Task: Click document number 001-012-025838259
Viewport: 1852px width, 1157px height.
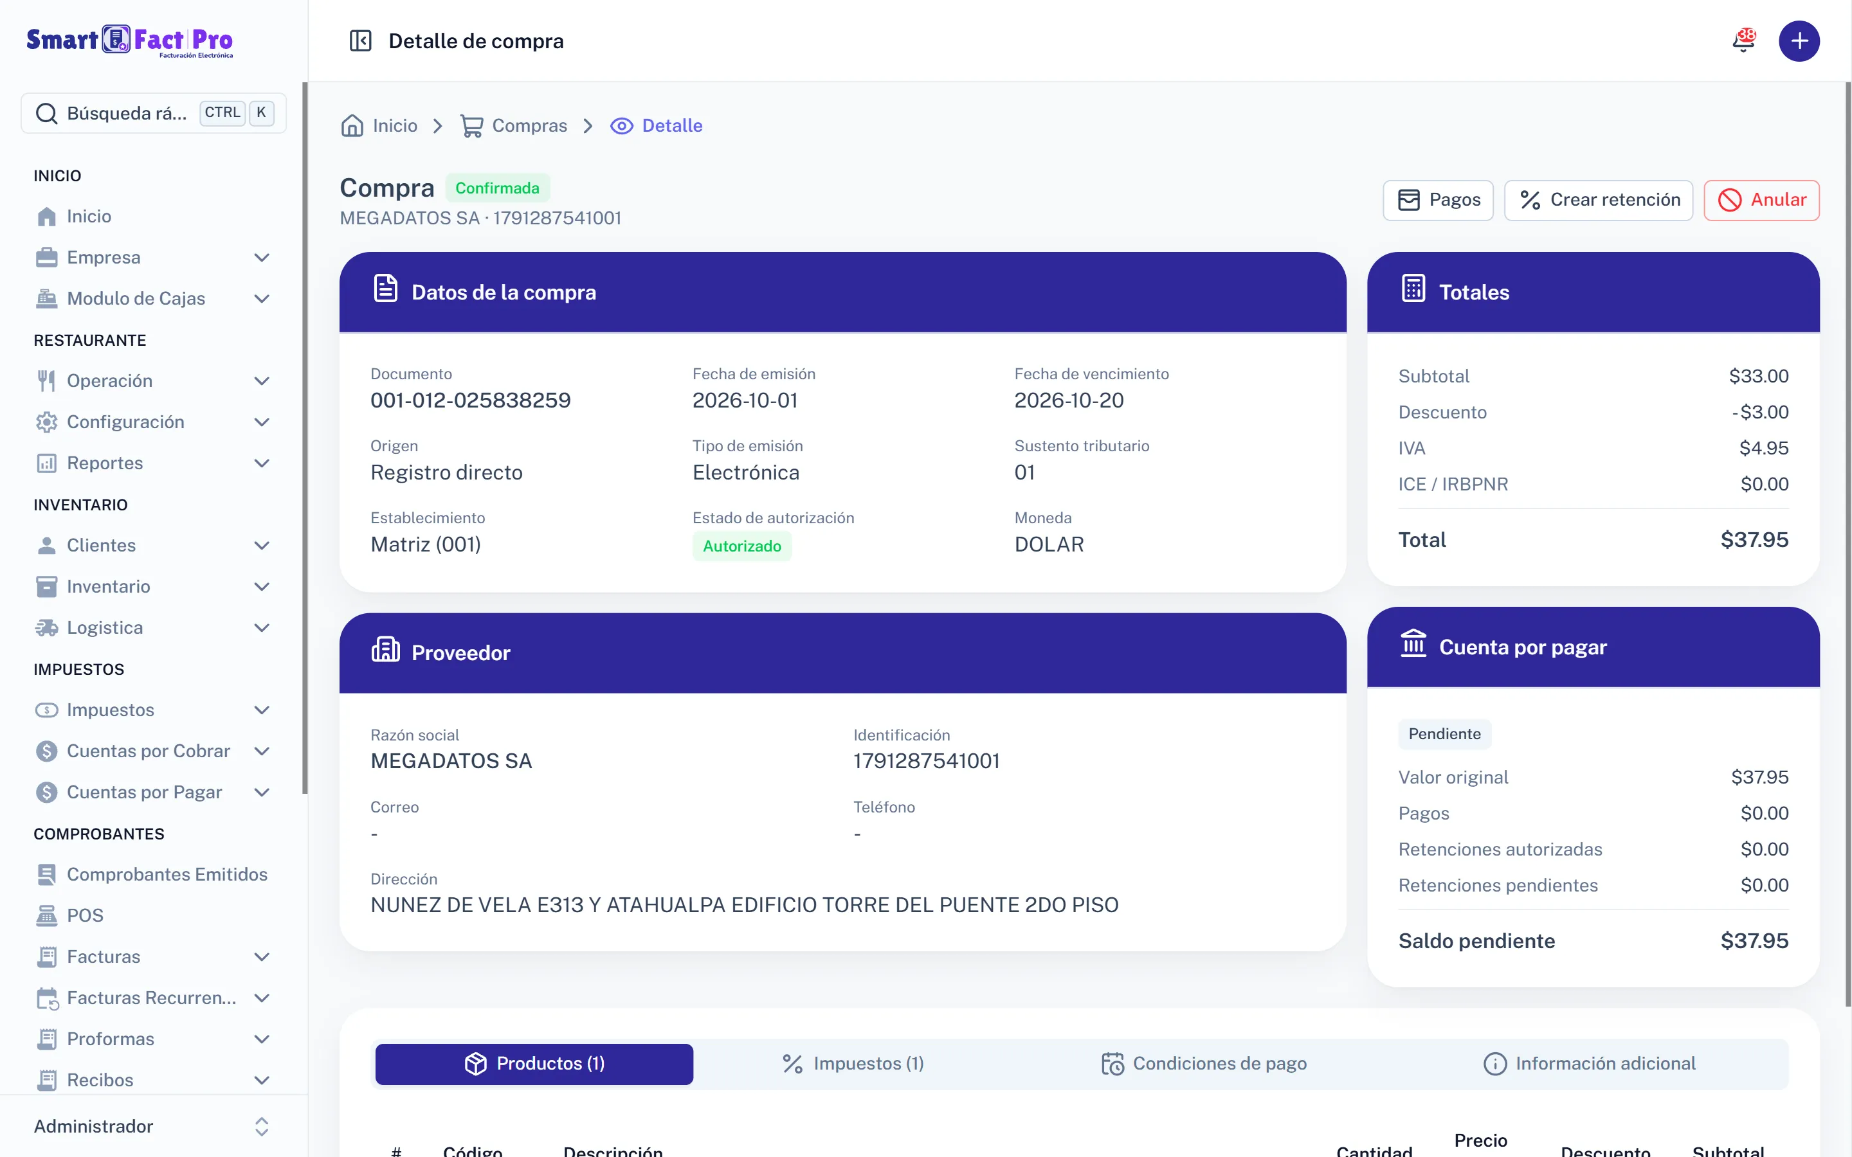Action: point(470,400)
